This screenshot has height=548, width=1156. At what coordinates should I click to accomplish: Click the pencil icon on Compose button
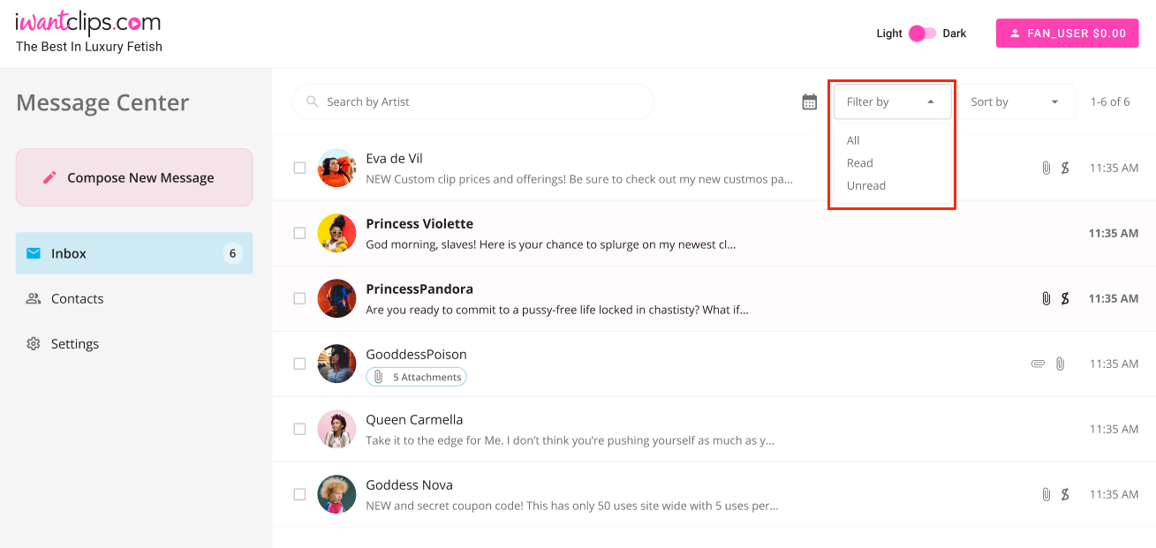[50, 177]
